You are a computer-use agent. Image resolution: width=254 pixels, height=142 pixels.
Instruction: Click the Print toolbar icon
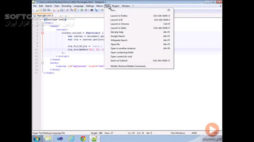(x=62, y=10)
